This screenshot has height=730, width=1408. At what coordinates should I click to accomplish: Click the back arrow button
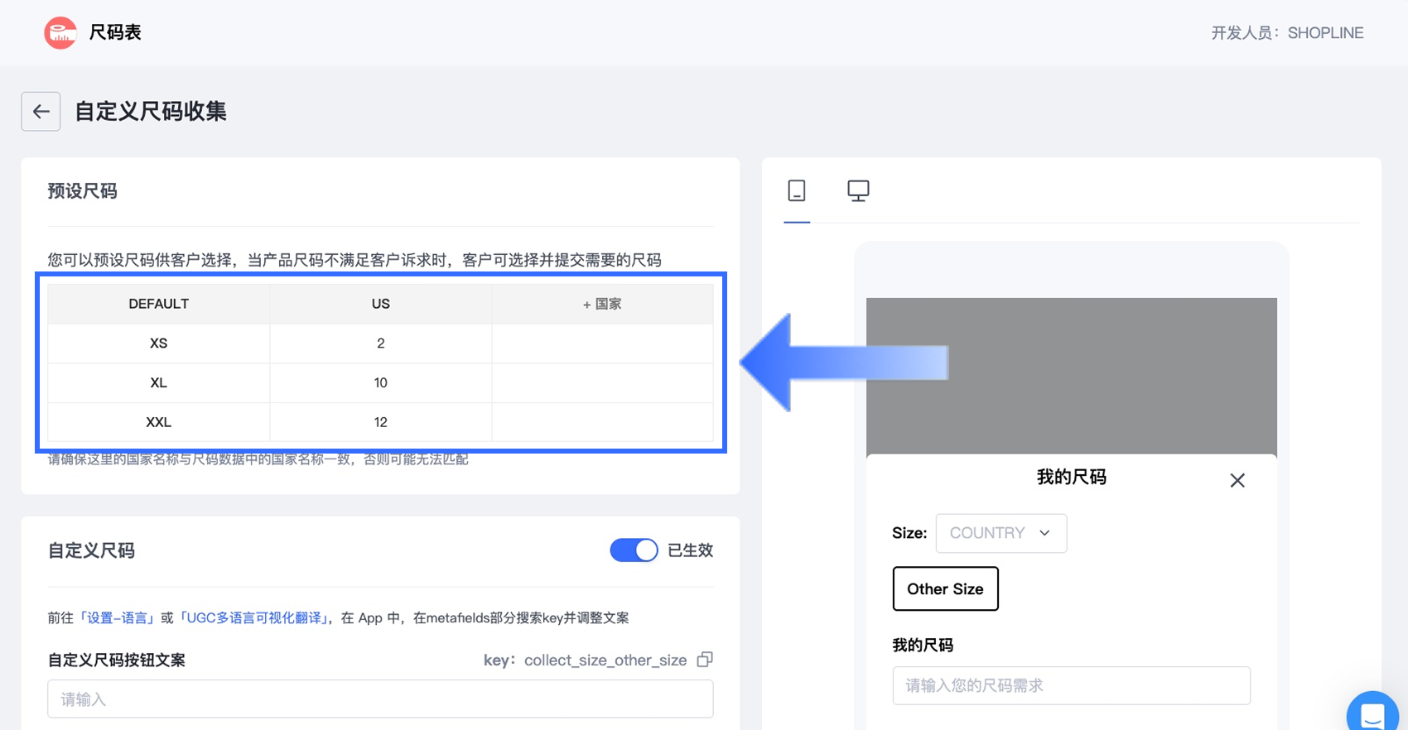point(41,112)
